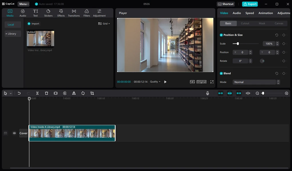The height and width of the screenshot is (171, 292).
Task: Open the Cutout sub-tab
Action: pos(245,23)
